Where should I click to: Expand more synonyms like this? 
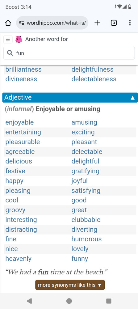(70, 285)
